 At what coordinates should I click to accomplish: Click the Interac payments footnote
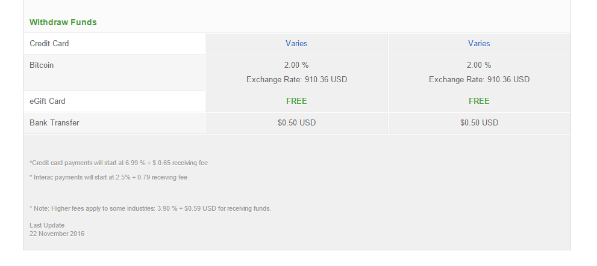point(108,178)
